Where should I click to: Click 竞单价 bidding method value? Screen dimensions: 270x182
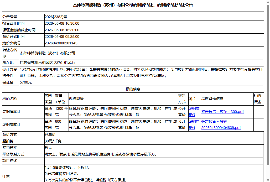coord(50,135)
